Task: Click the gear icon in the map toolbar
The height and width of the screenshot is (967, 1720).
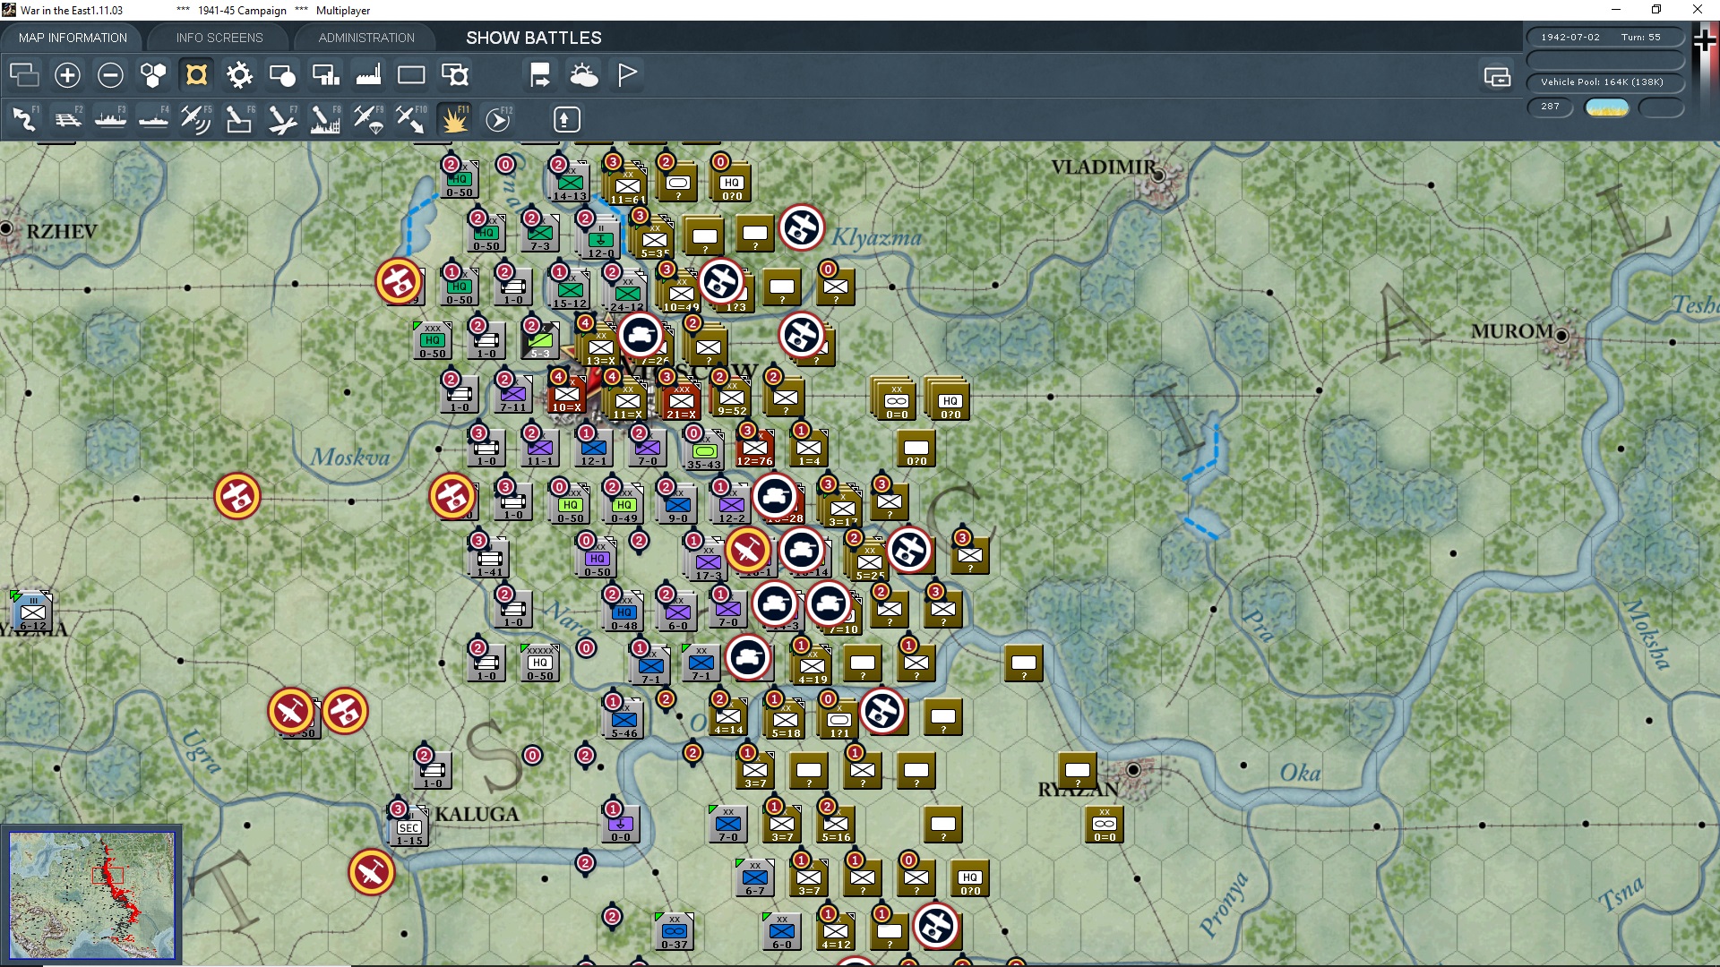Action: pos(239,74)
